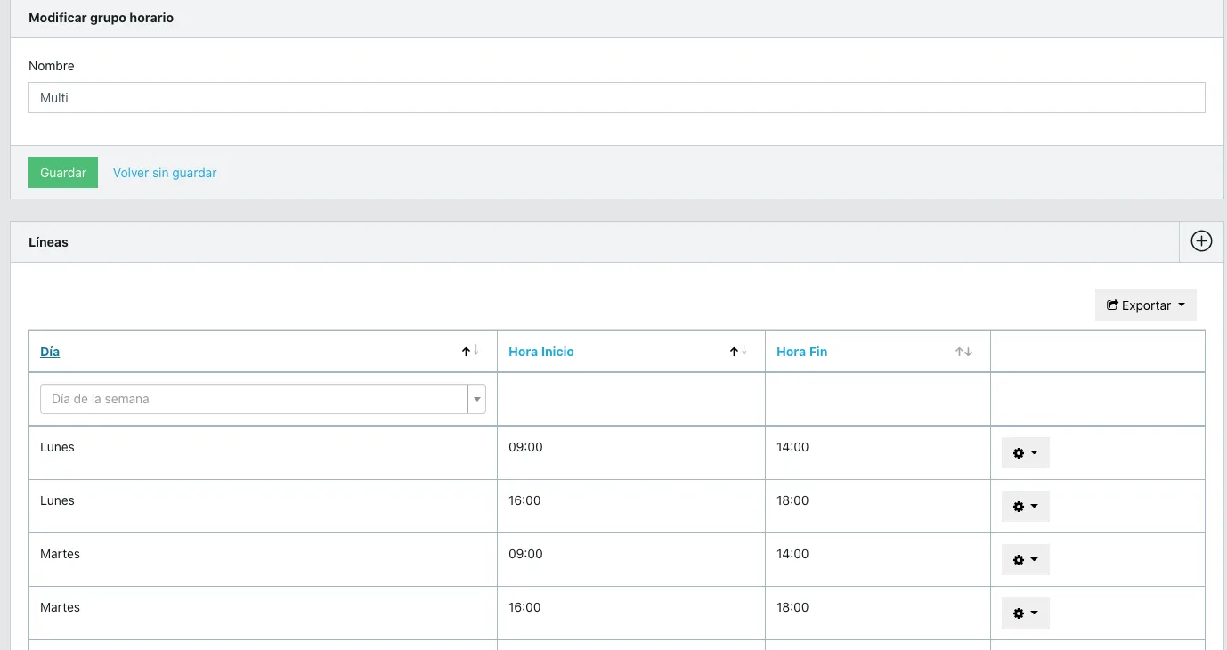Viewport: 1227px width, 650px height.
Task: Click 16:00 start time in Martes row
Action: (x=524, y=607)
